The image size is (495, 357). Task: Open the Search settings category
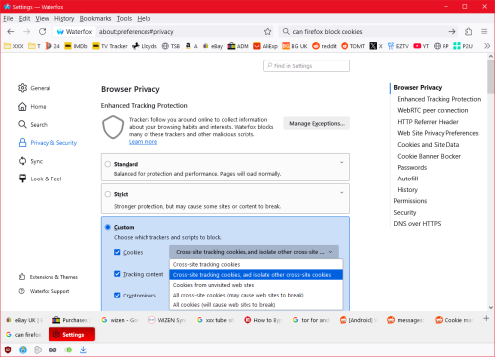[x=33, y=125]
